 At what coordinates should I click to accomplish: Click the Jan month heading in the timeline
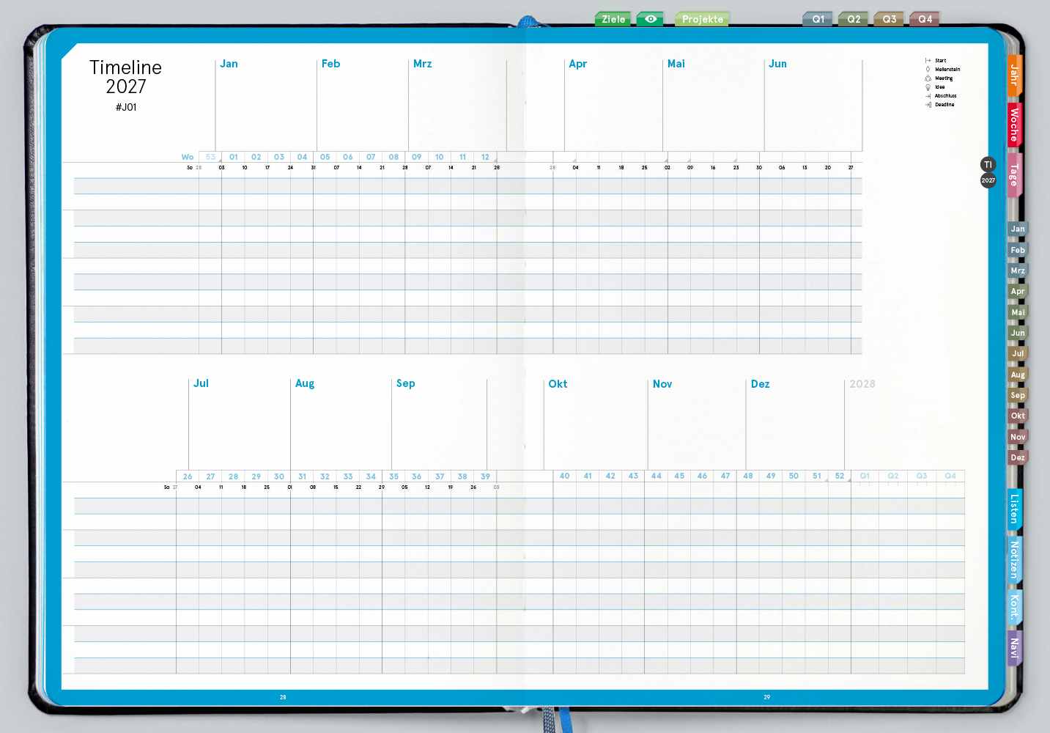pos(229,64)
